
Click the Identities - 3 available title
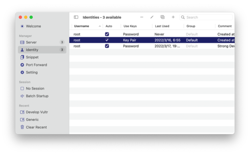[102, 17]
